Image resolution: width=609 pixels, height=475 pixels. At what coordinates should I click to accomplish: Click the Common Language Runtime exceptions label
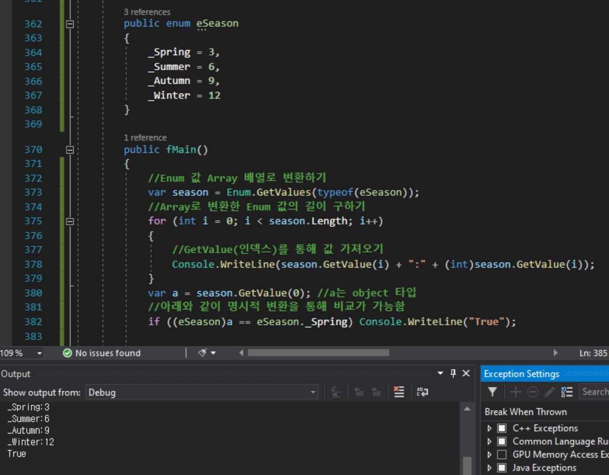pyautogui.click(x=561, y=441)
